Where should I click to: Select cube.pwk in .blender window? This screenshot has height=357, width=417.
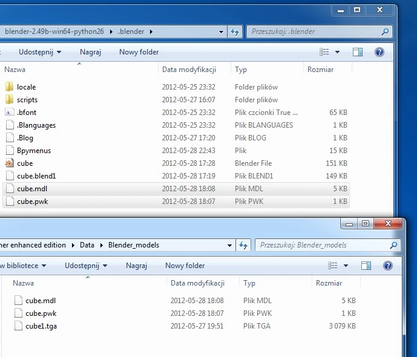click(x=33, y=201)
